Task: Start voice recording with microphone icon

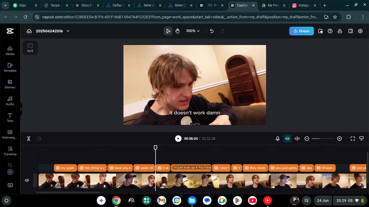Action: click(278, 139)
